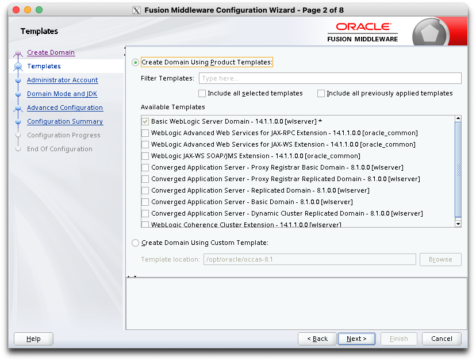The height and width of the screenshot is (361, 476).
Task: Open the Configuration Summary step link
Action: pyautogui.click(x=64, y=121)
